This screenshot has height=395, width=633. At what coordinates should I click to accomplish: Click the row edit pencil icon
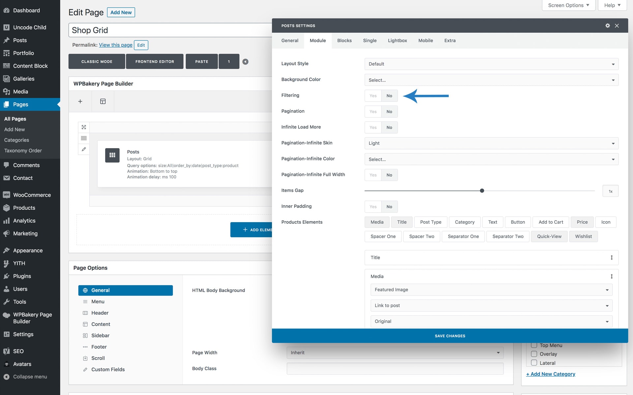[x=84, y=149]
